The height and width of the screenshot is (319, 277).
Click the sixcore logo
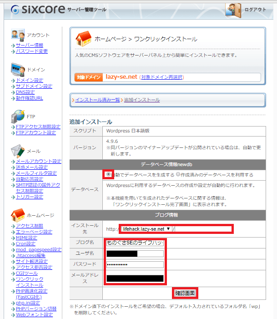click(38, 9)
